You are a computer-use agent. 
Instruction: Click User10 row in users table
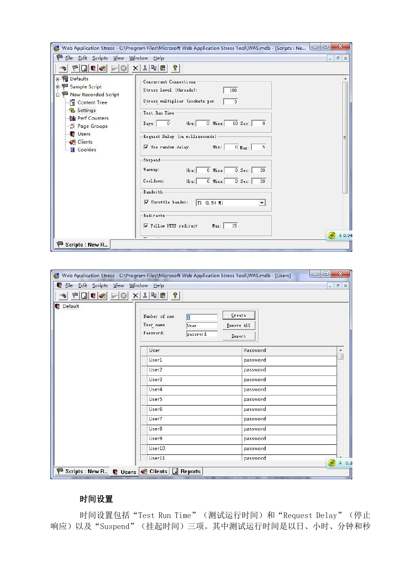(238, 449)
